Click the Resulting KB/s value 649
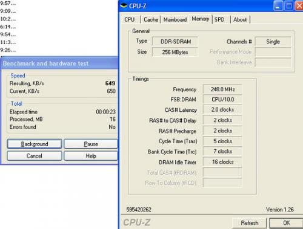This screenshot has width=303, height=229. pos(110,83)
